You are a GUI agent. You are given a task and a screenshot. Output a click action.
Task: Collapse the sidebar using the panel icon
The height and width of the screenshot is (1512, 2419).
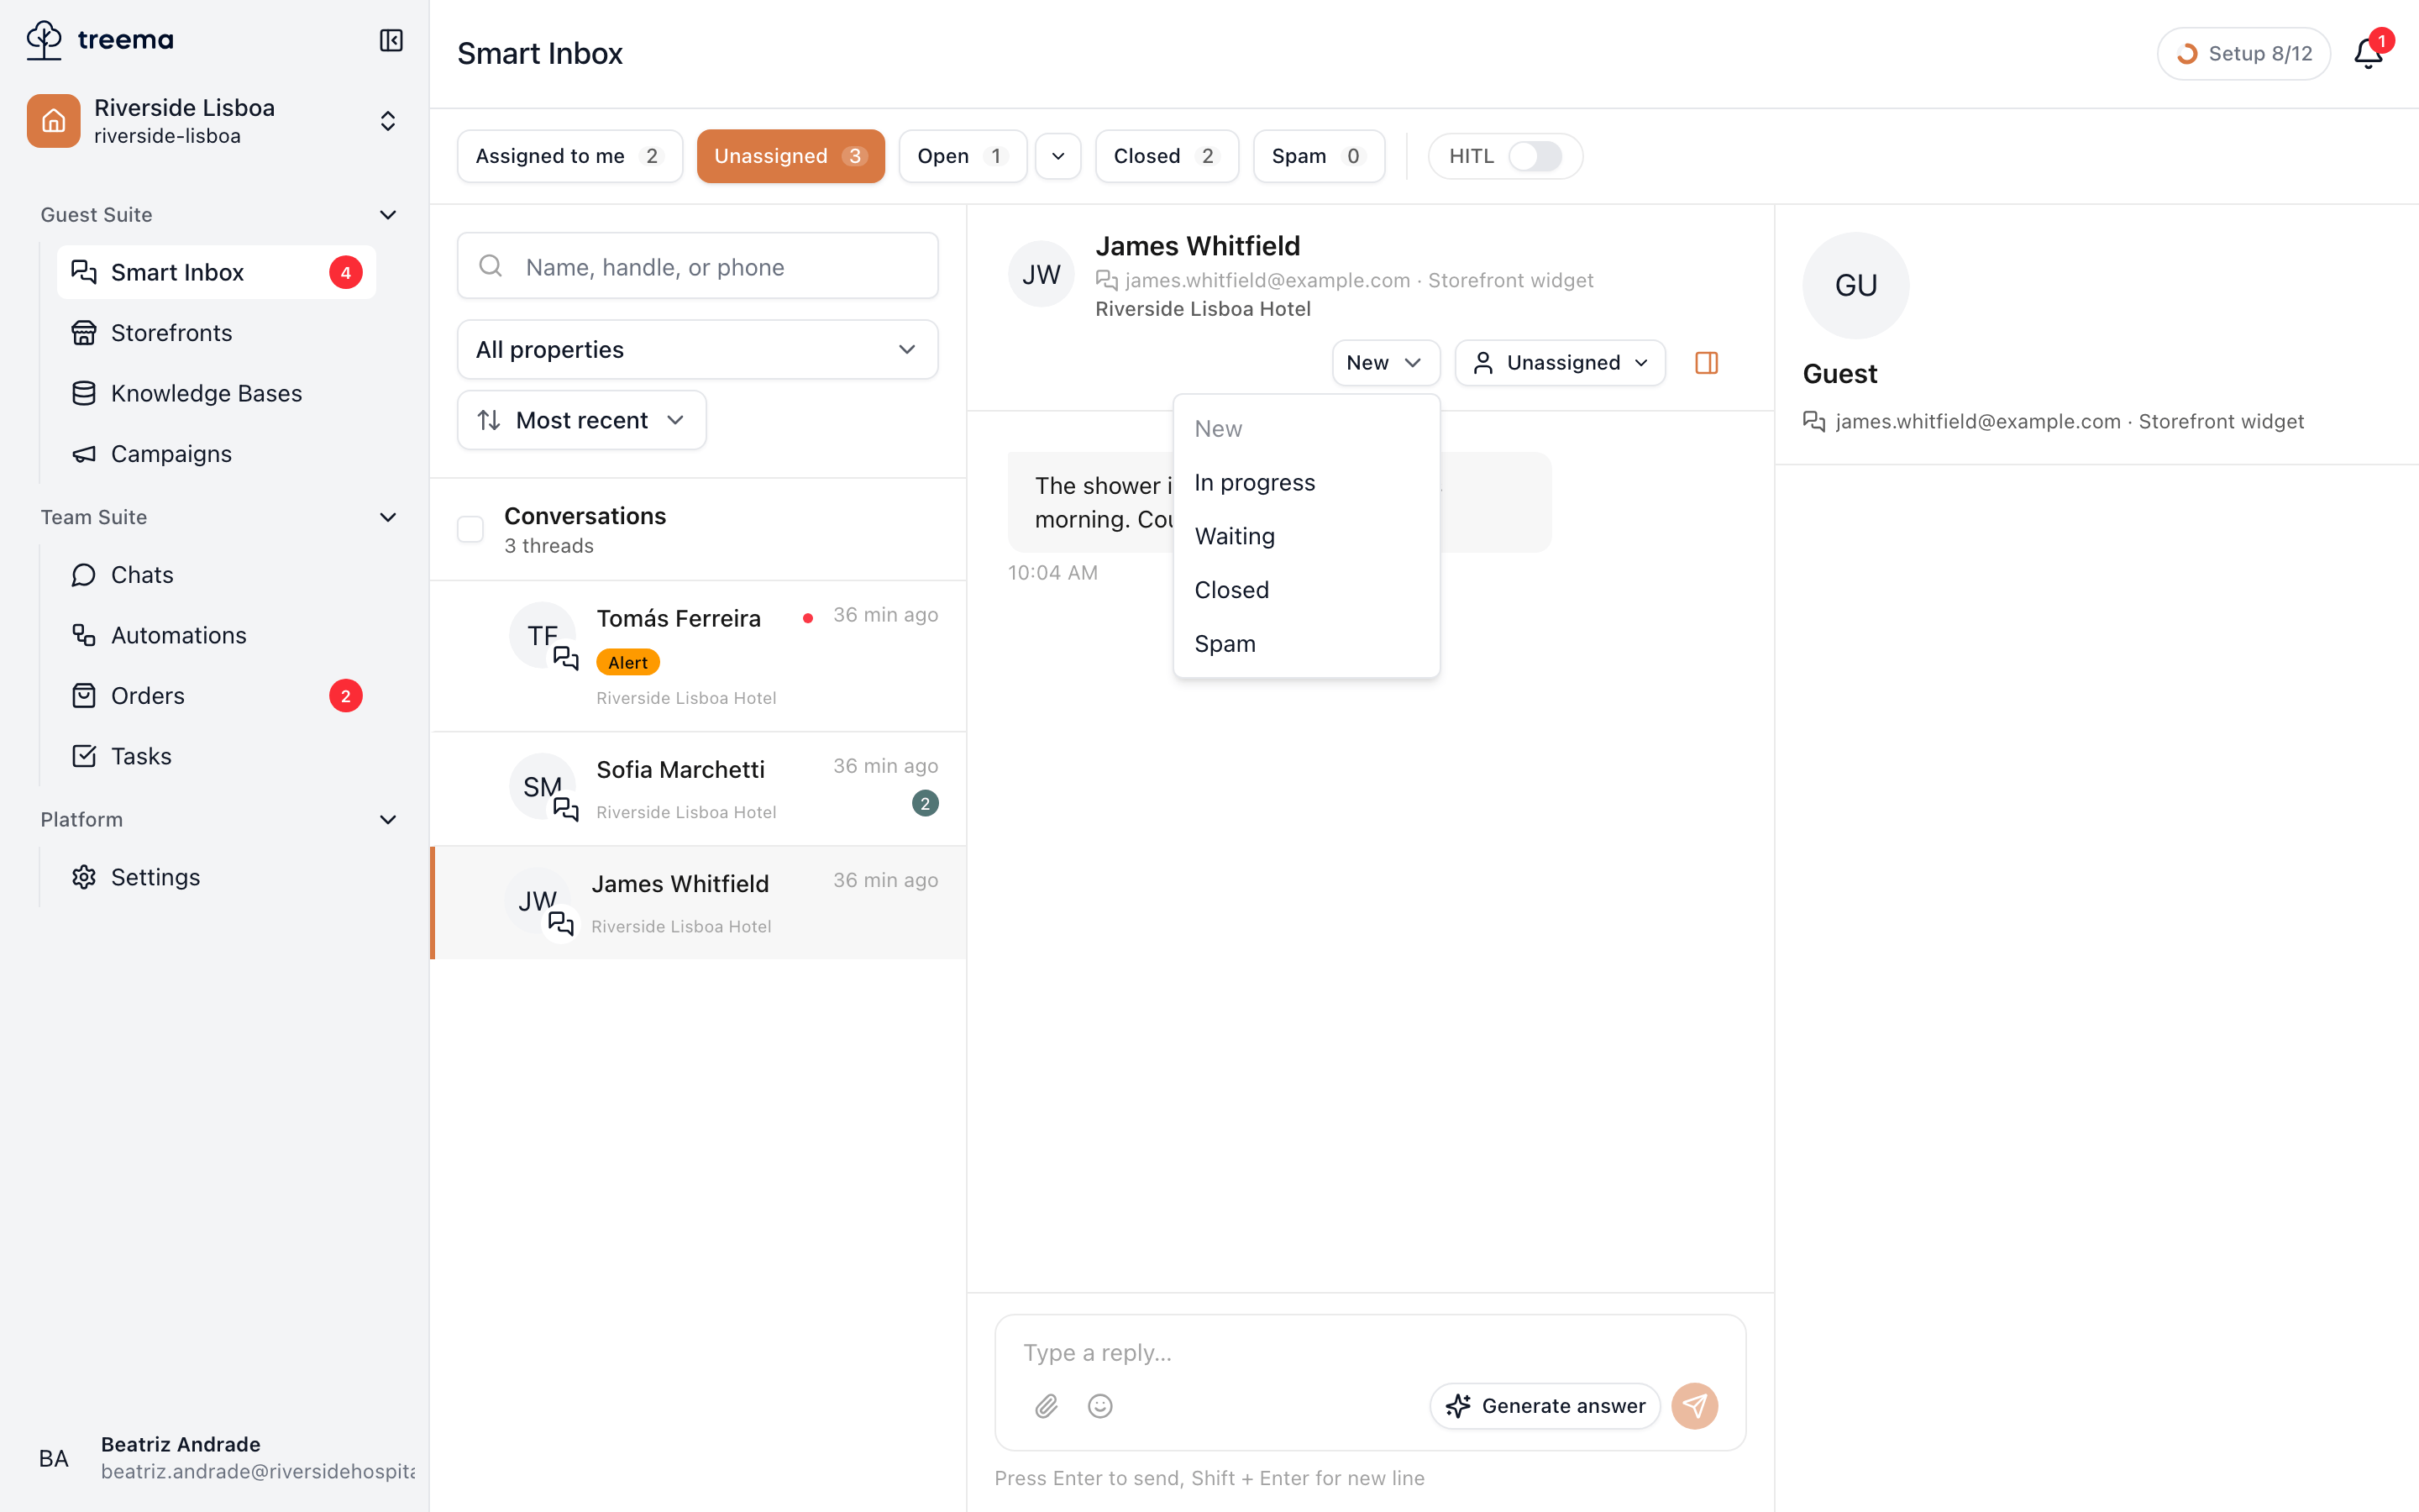(x=391, y=40)
